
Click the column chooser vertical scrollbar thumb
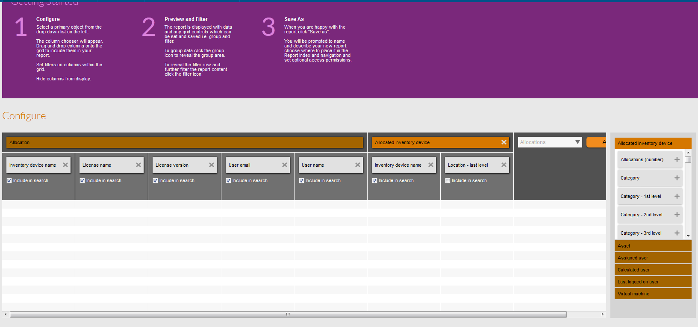(x=688, y=160)
